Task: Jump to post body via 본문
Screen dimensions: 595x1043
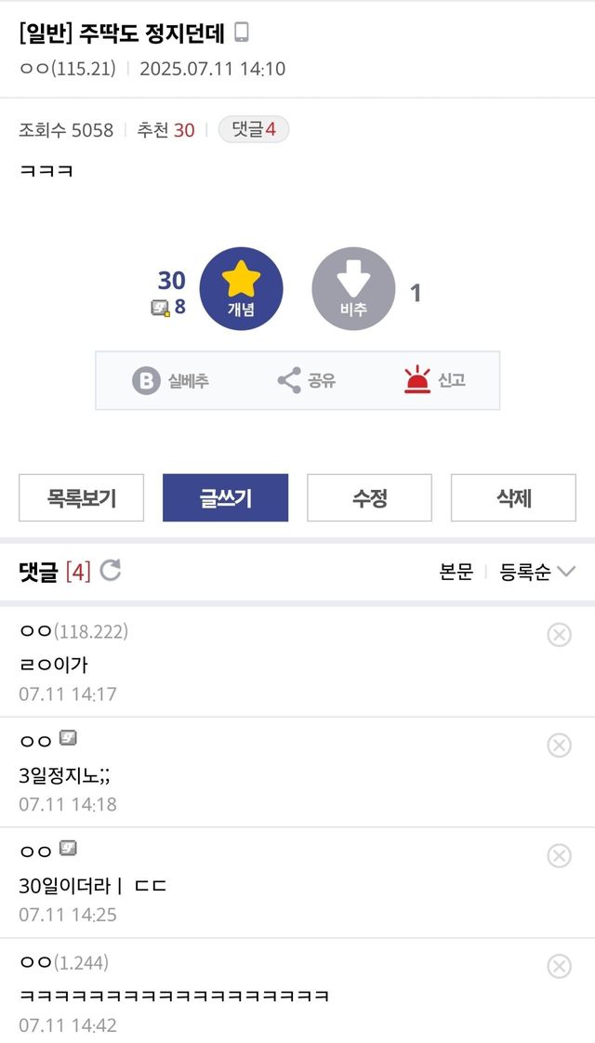Action: [x=456, y=572]
